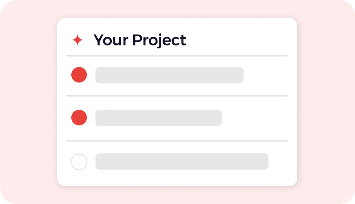The image size is (355, 204).
Task: Click the divider line above the third row
Action: tap(177, 141)
